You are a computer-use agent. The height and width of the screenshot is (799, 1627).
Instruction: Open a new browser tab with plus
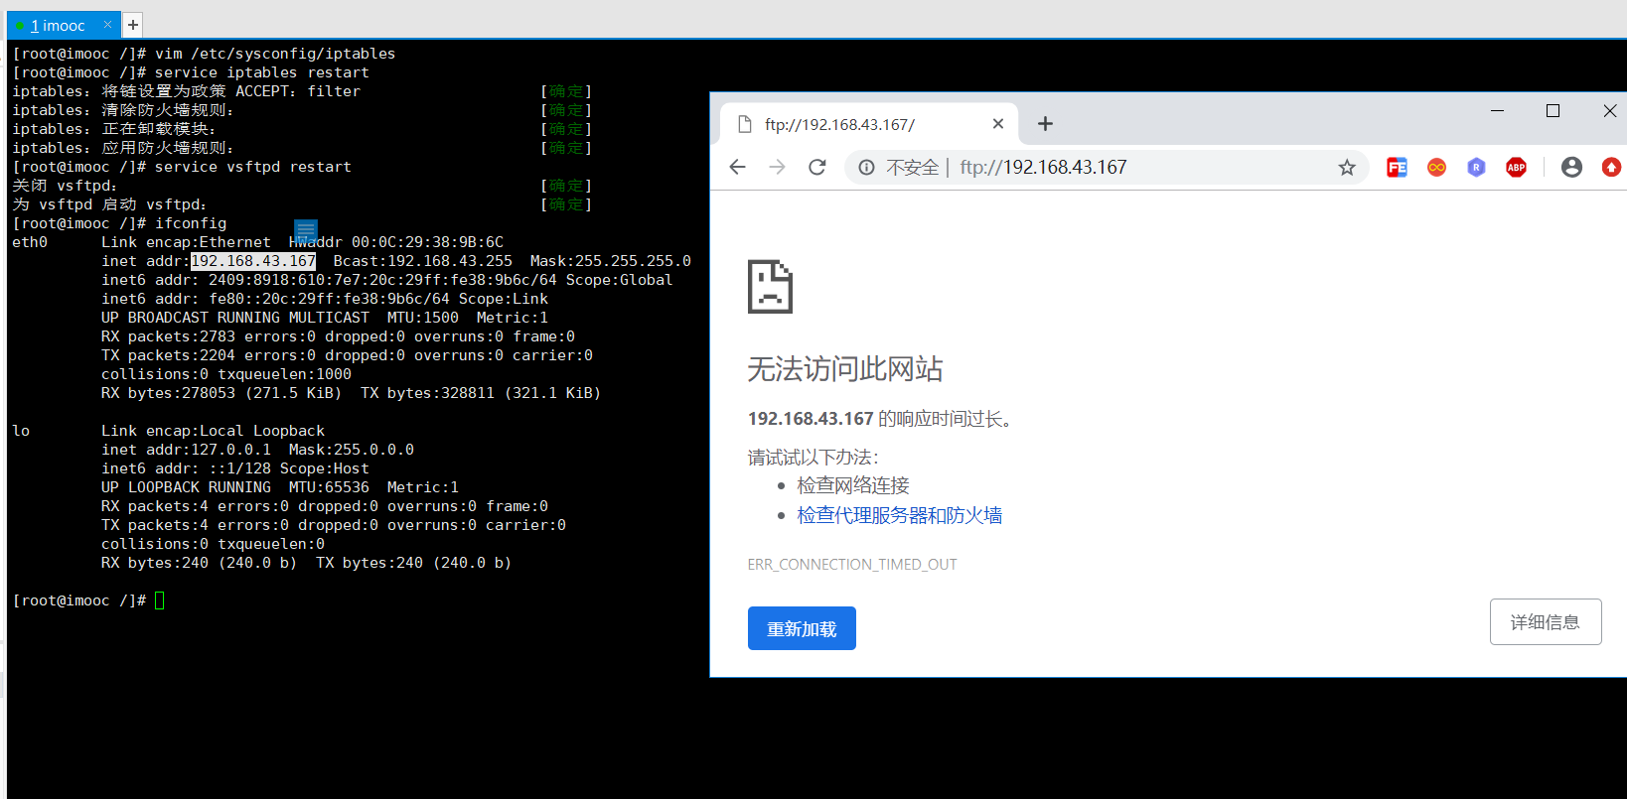1045,123
